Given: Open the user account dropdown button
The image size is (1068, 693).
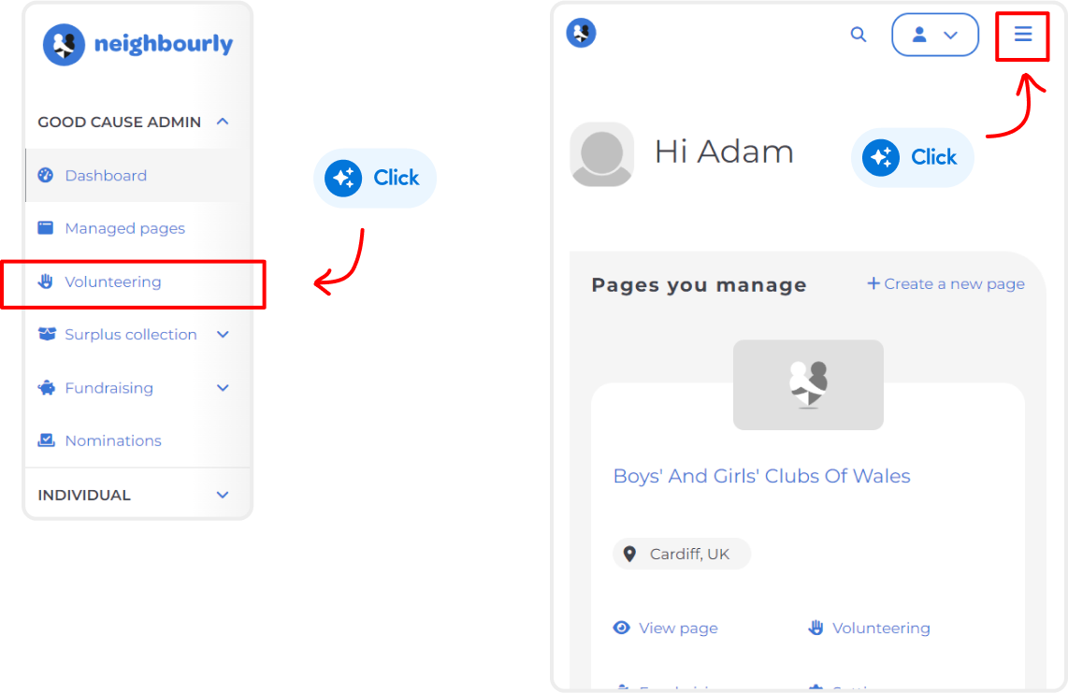Looking at the screenshot, I should [934, 34].
